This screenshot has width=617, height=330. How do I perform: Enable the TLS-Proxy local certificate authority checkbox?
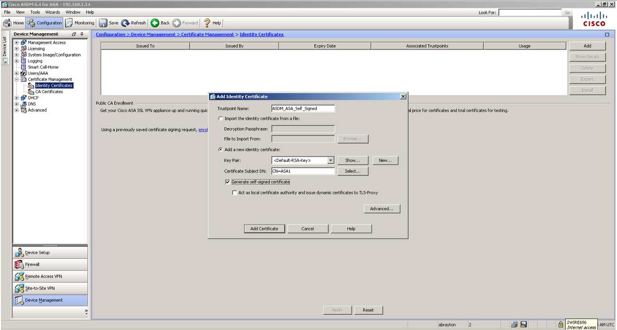click(x=235, y=192)
